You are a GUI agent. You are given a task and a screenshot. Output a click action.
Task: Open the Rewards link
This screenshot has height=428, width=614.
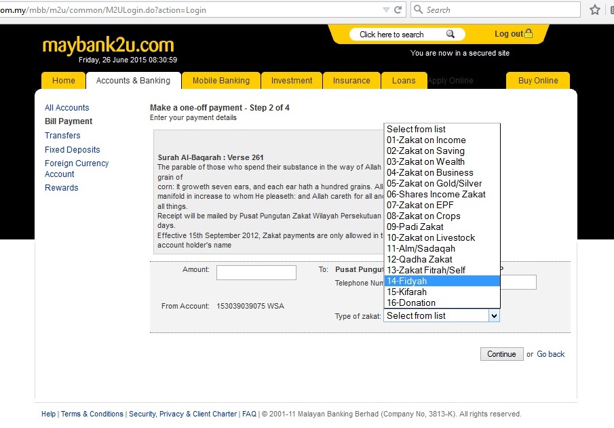(x=62, y=188)
